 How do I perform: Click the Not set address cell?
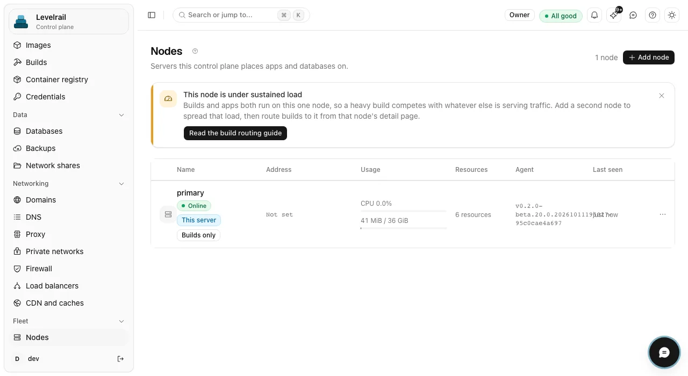click(279, 215)
